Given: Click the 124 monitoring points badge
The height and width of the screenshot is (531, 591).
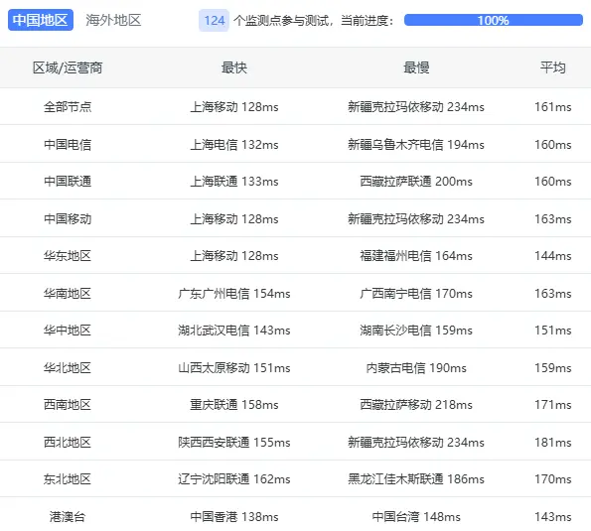Looking at the screenshot, I should point(214,20).
